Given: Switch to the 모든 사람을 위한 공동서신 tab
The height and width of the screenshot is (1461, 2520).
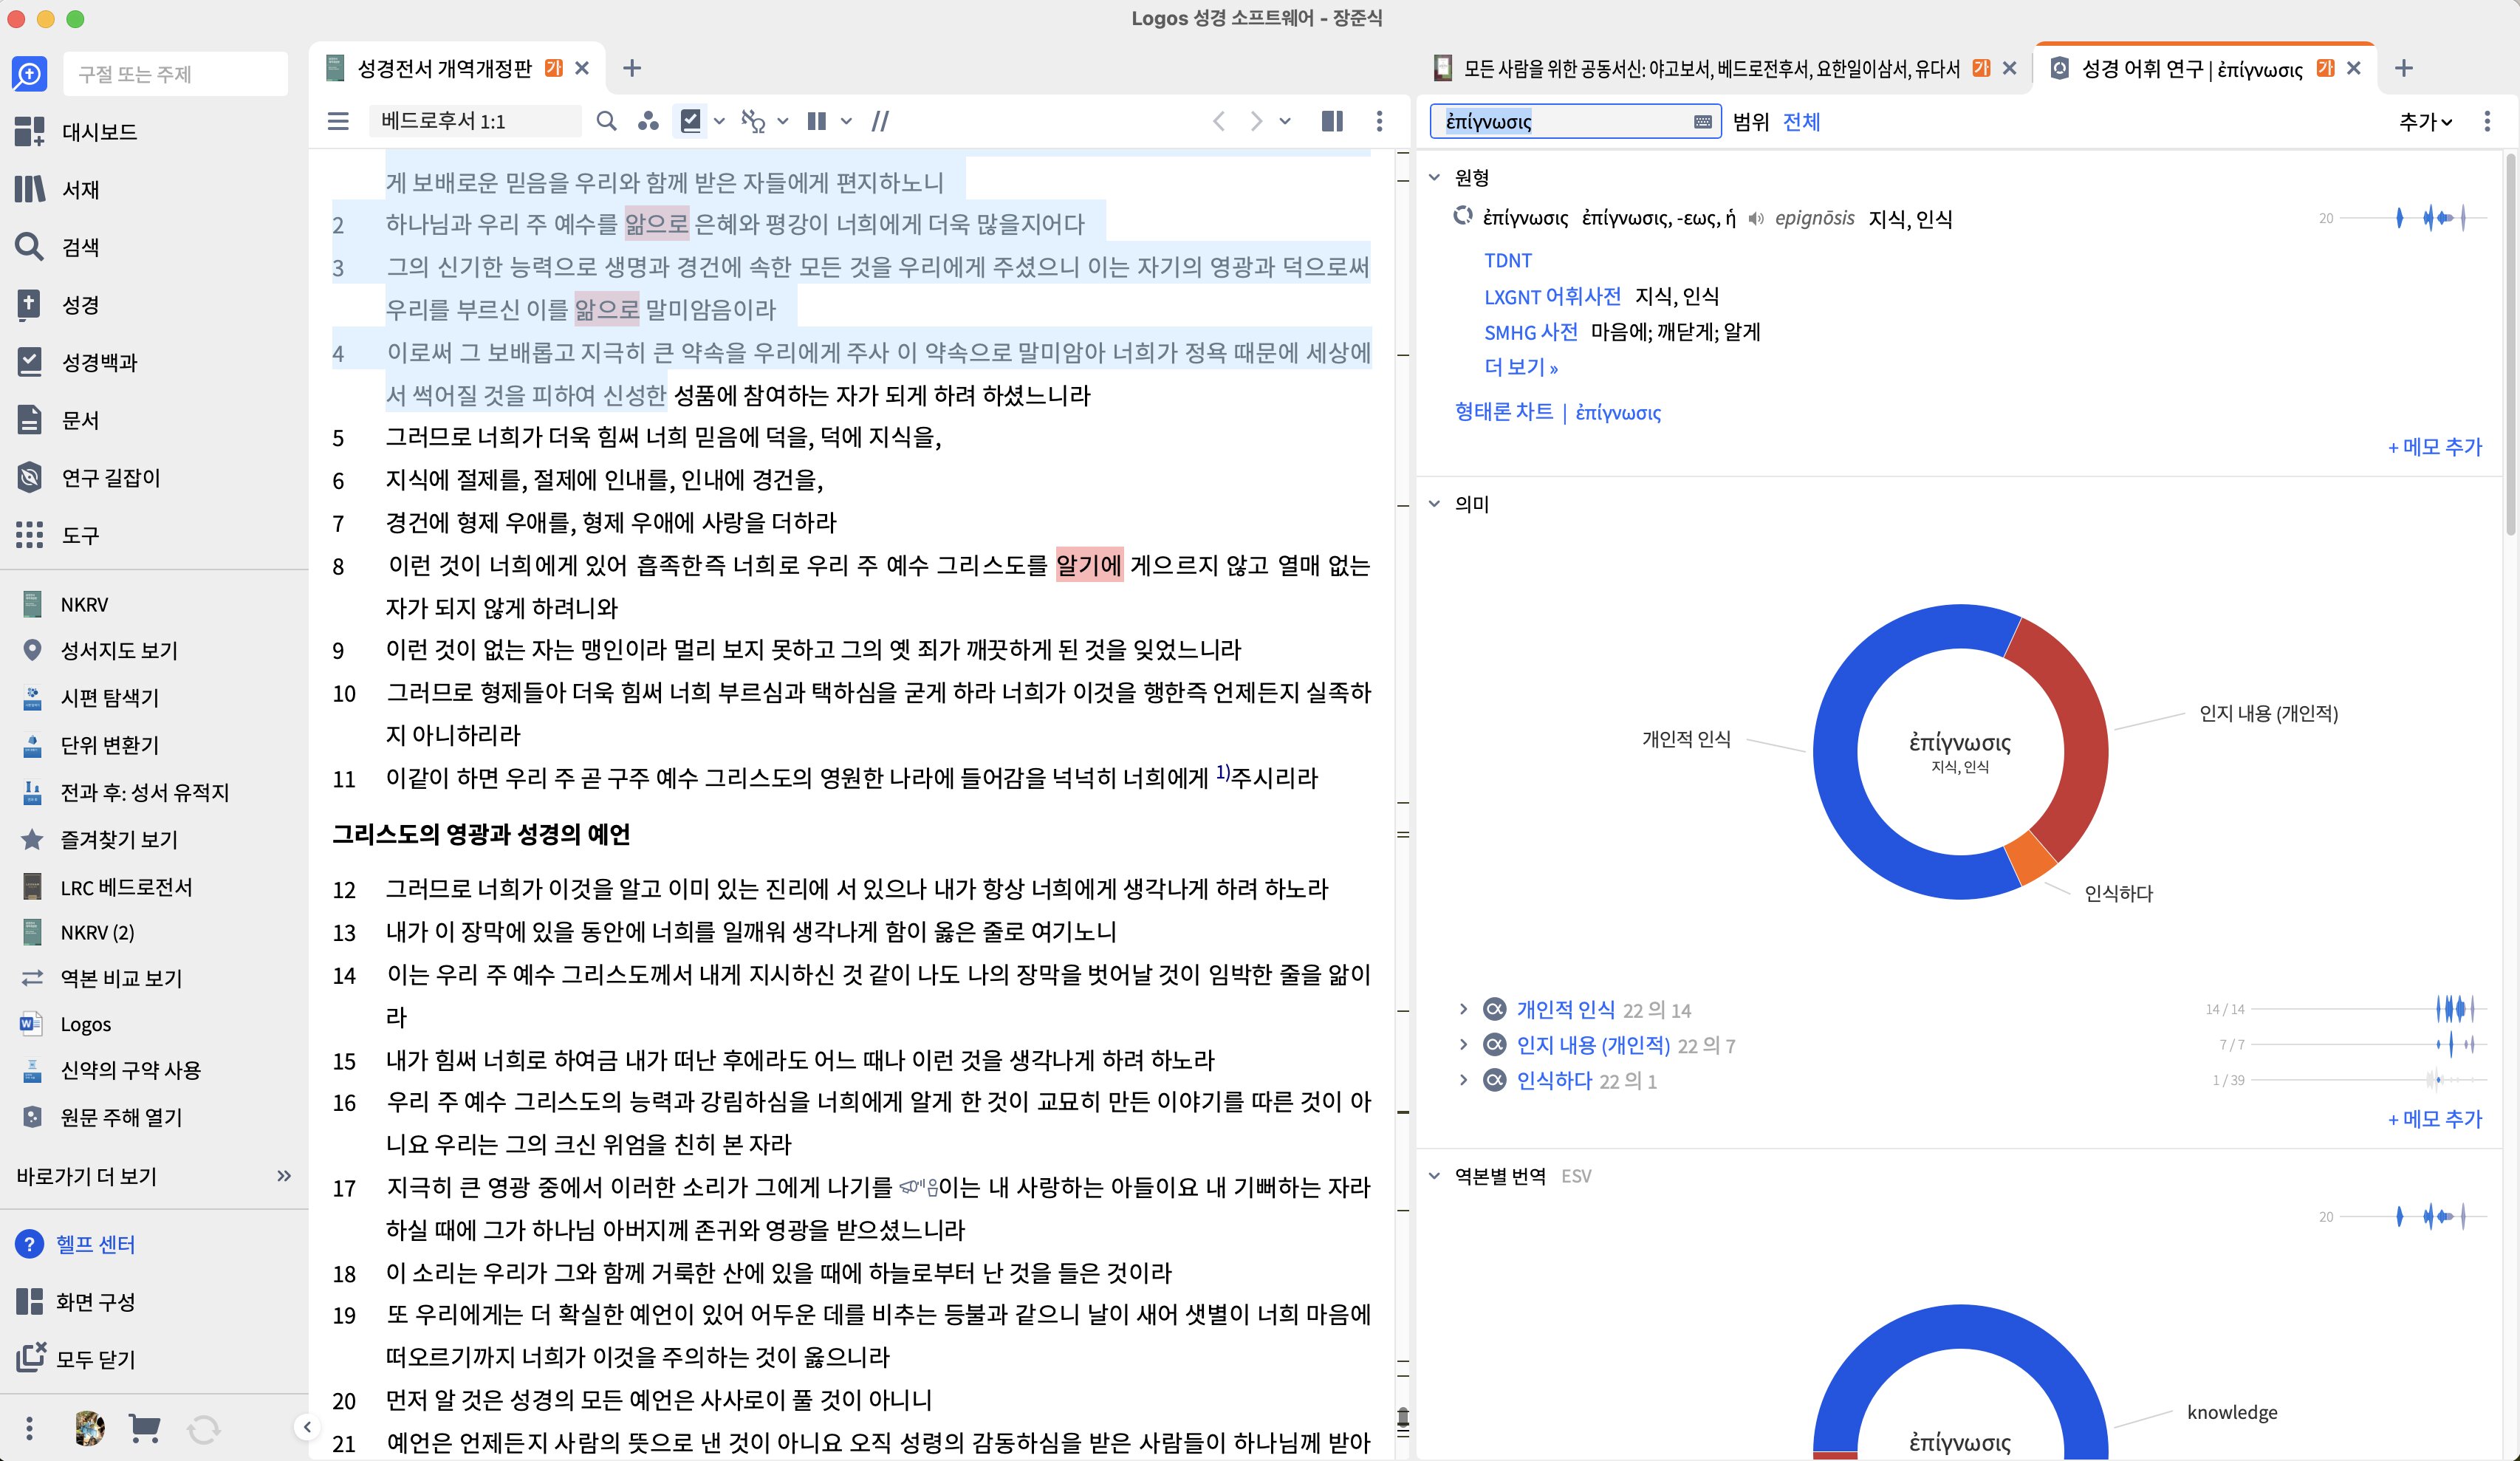Looking at the screenshot, I should [1711, 68].
